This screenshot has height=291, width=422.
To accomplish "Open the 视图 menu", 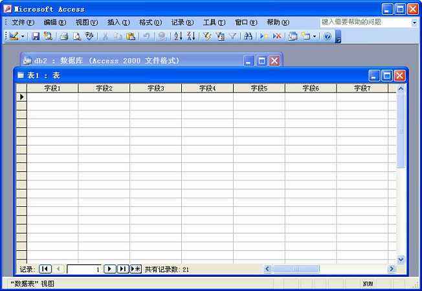I will pyautogui.click(x=87, y=23).
